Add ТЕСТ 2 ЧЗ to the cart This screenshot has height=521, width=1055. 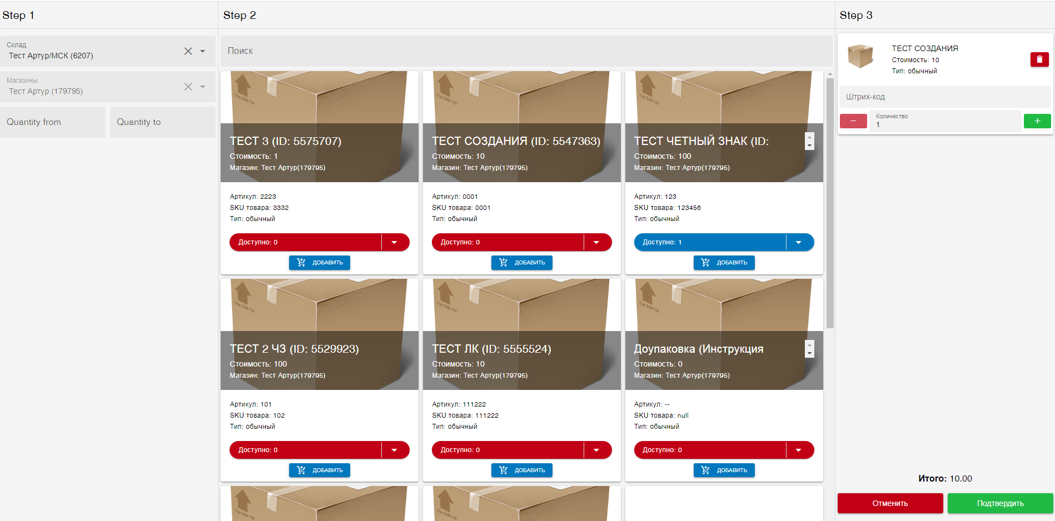coord(320,470)
